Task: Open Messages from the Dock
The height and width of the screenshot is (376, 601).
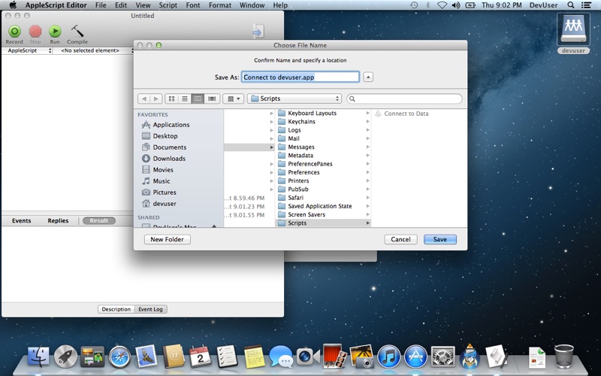Action: (x=281, y=356)
